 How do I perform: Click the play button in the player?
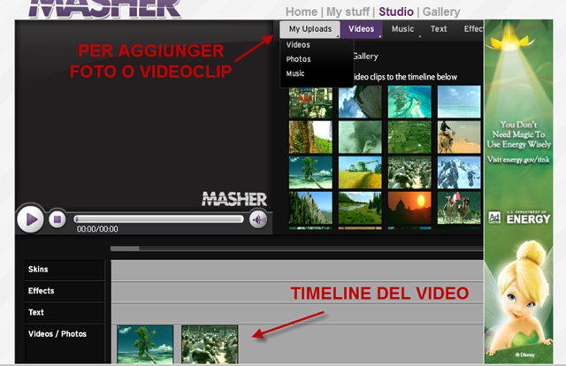click(x=30, y=219)
